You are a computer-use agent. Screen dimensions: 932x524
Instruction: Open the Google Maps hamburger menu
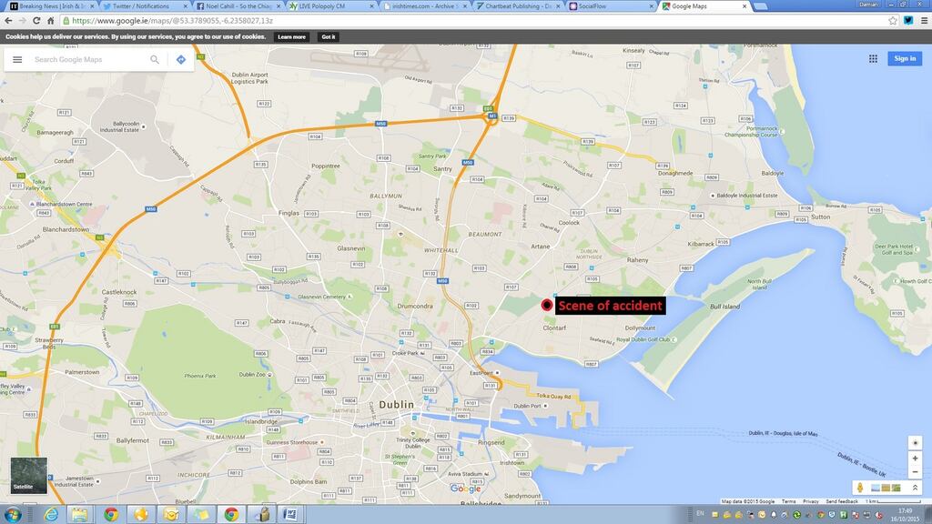click(x=17, y=60)
